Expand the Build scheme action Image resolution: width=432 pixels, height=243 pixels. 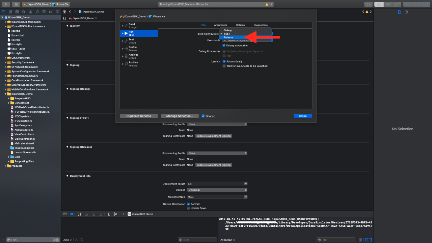click(123, 26)
